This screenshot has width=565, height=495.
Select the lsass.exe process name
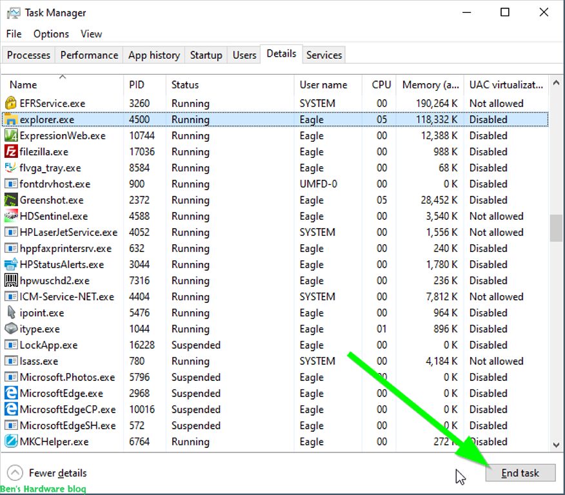[39, 361]
